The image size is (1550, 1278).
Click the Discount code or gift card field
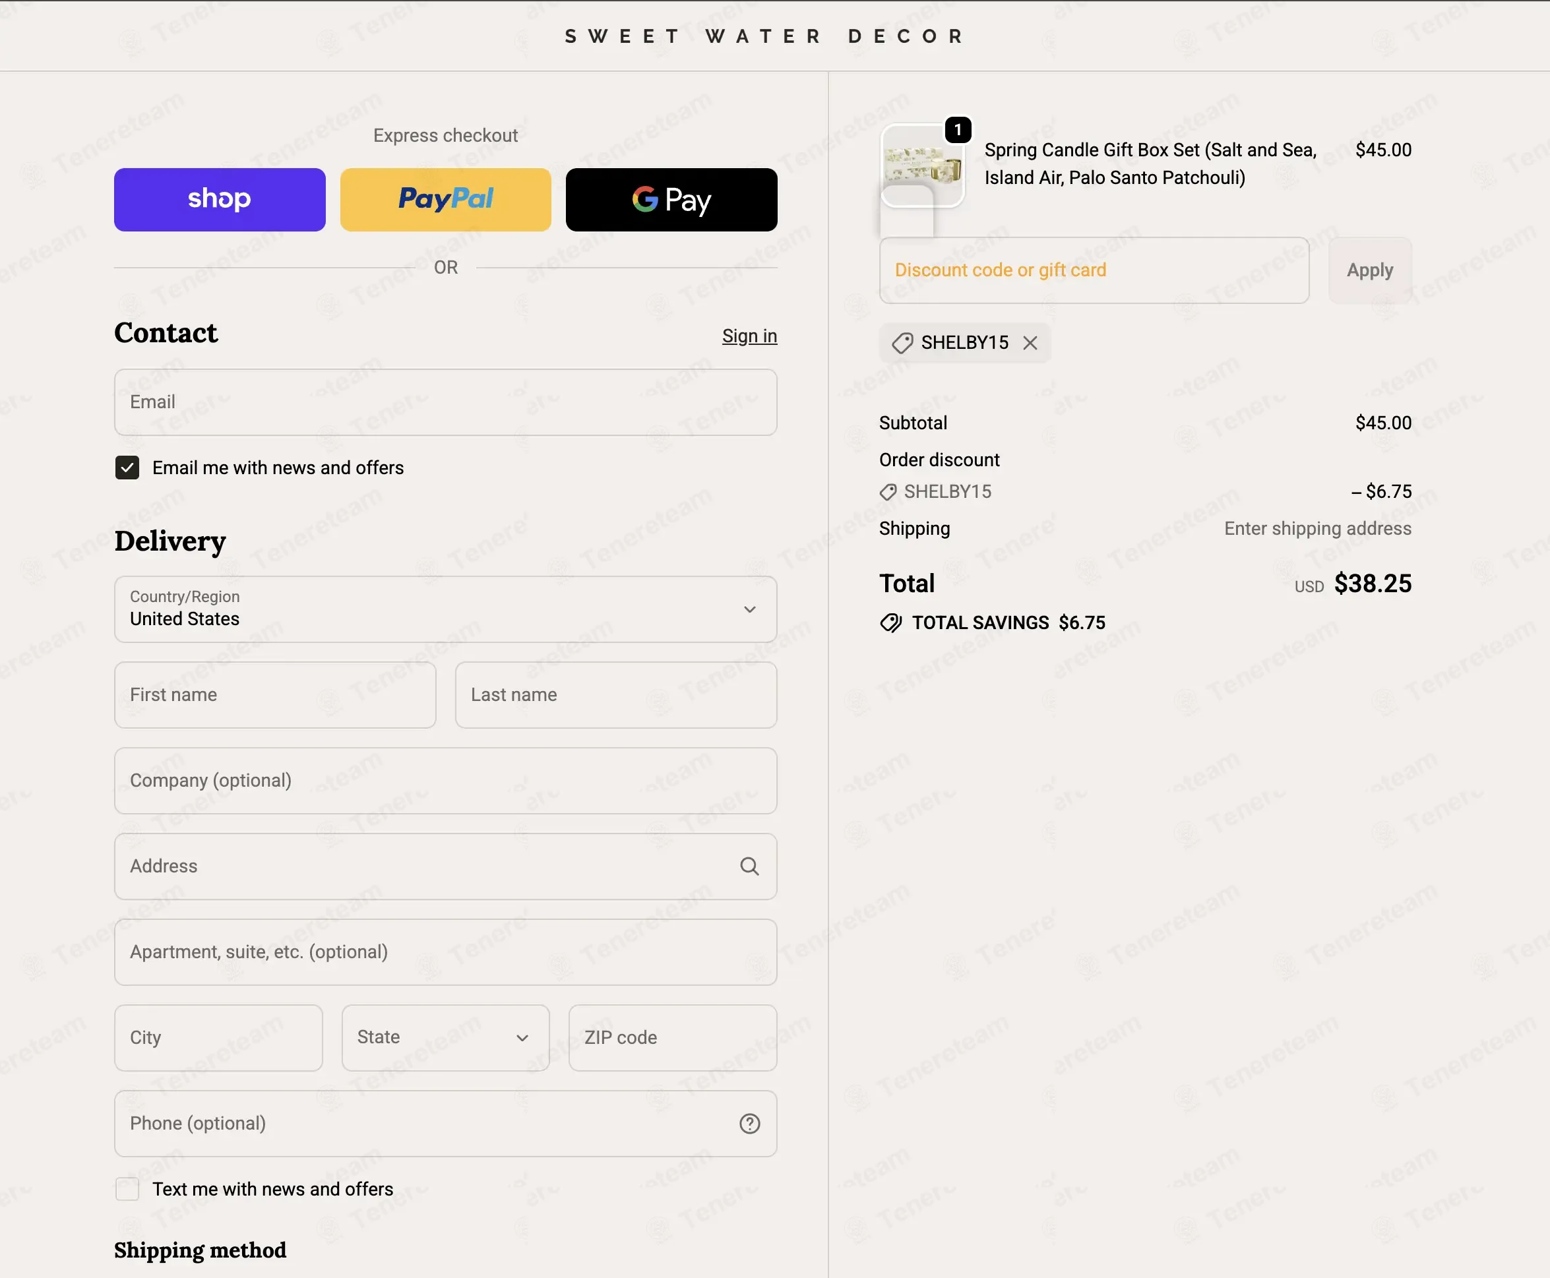click(x=1094, y=270)
